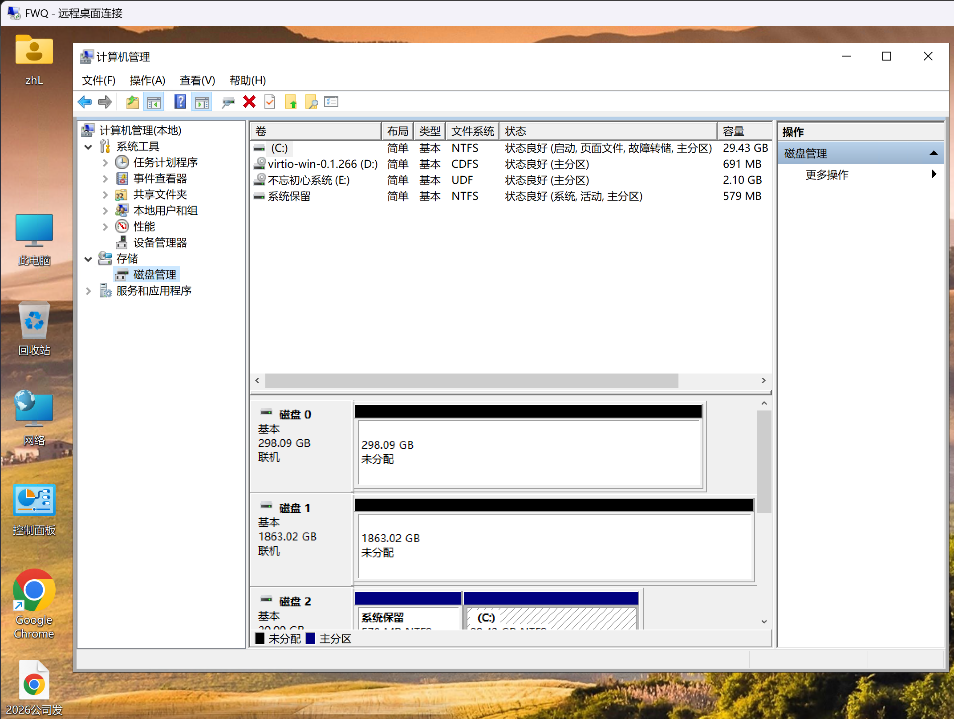
Task: Expand the Task Scheduler tree node
Action: (x=105, y=162)
